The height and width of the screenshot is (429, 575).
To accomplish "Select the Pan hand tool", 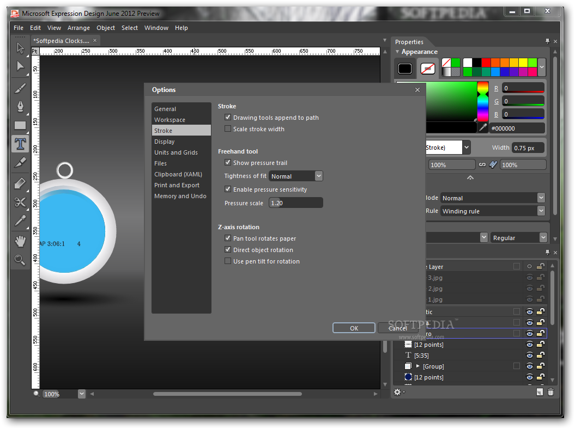I will tap(20, 241).
